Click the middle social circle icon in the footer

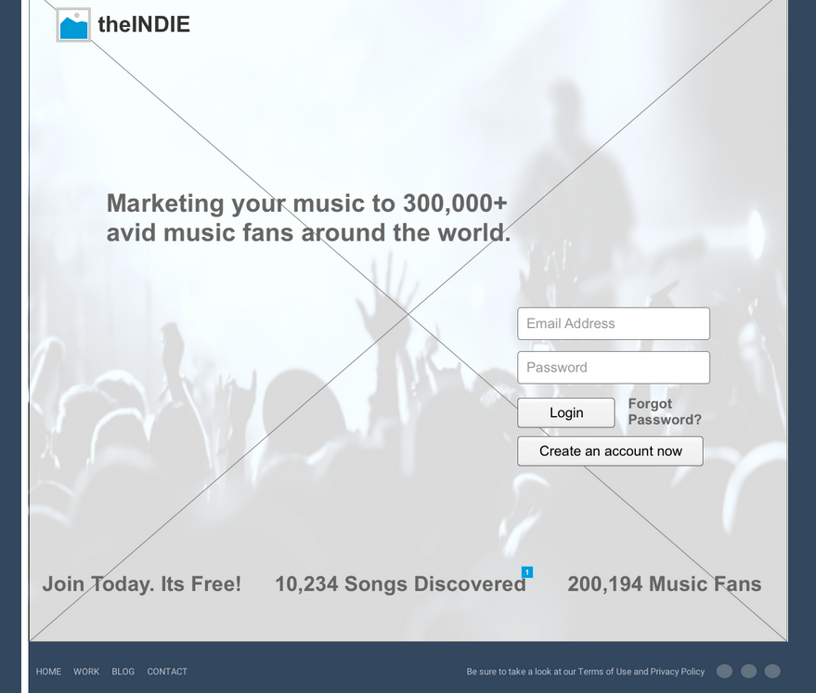pyautogui.click(x=748, y=672)
